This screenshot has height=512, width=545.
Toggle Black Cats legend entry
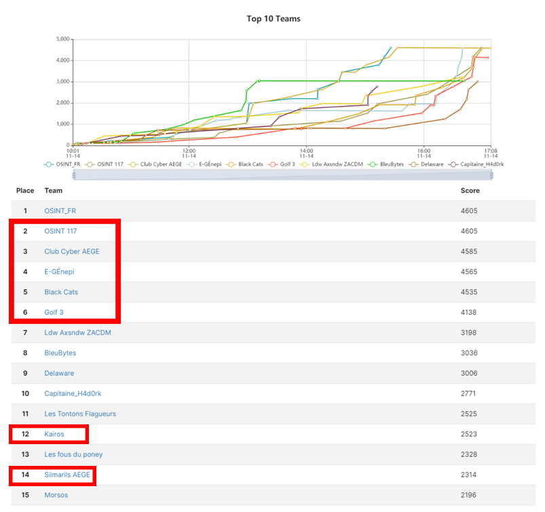(245, 164)
